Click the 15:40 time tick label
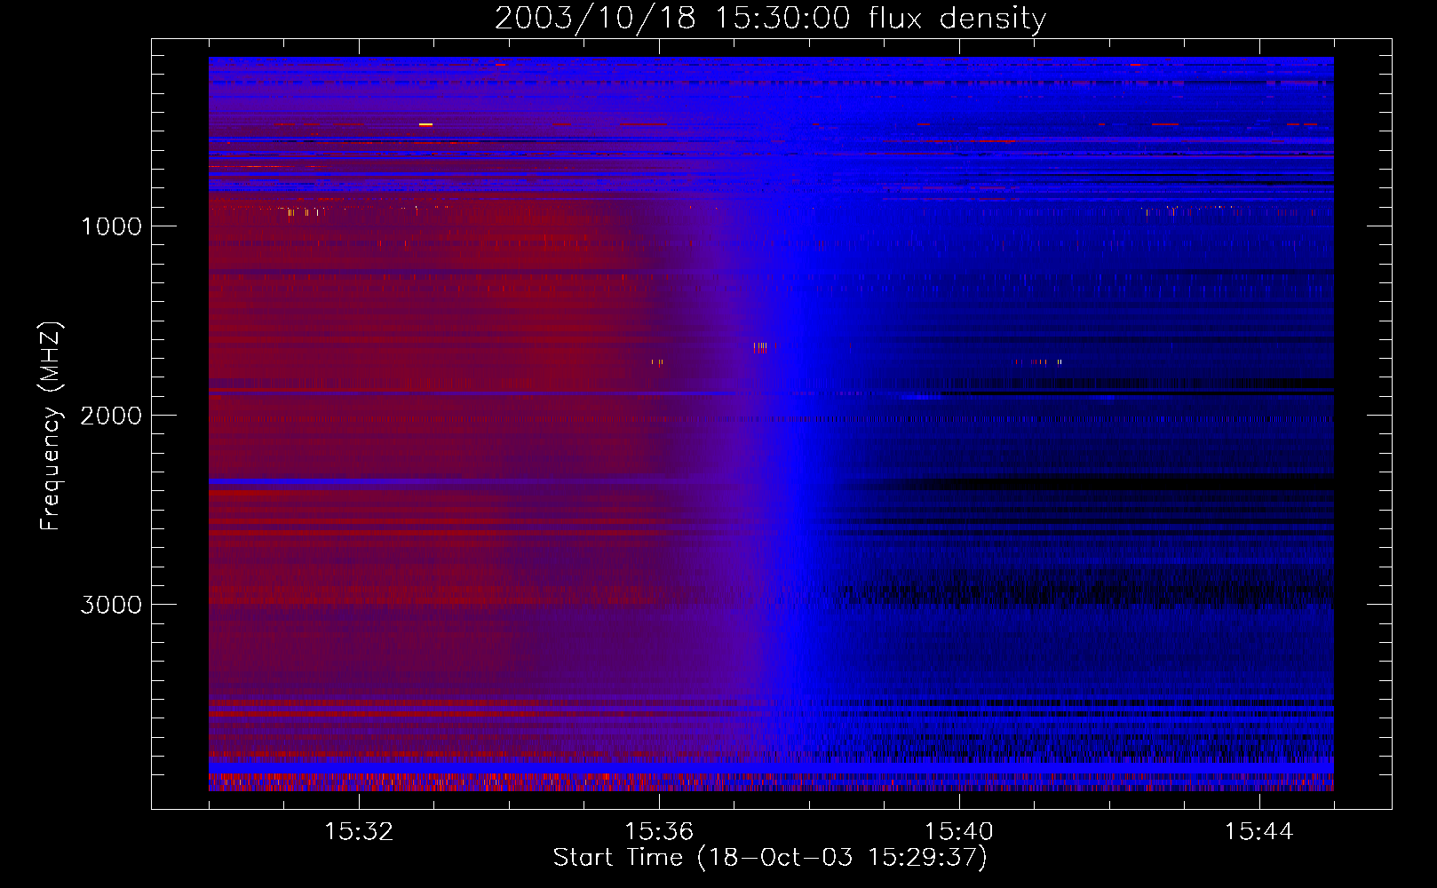This screenshot has width=1437, height=888. click(x=959, y=832)
